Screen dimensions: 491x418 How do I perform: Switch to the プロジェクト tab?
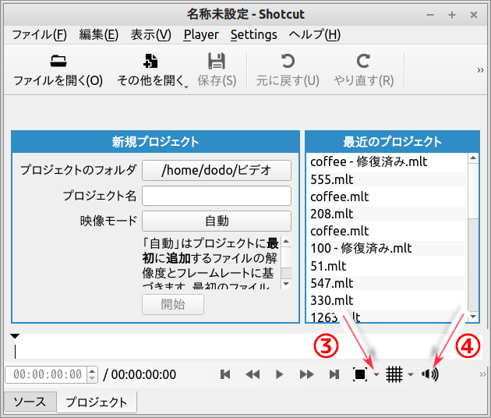[x=96, y=402]
